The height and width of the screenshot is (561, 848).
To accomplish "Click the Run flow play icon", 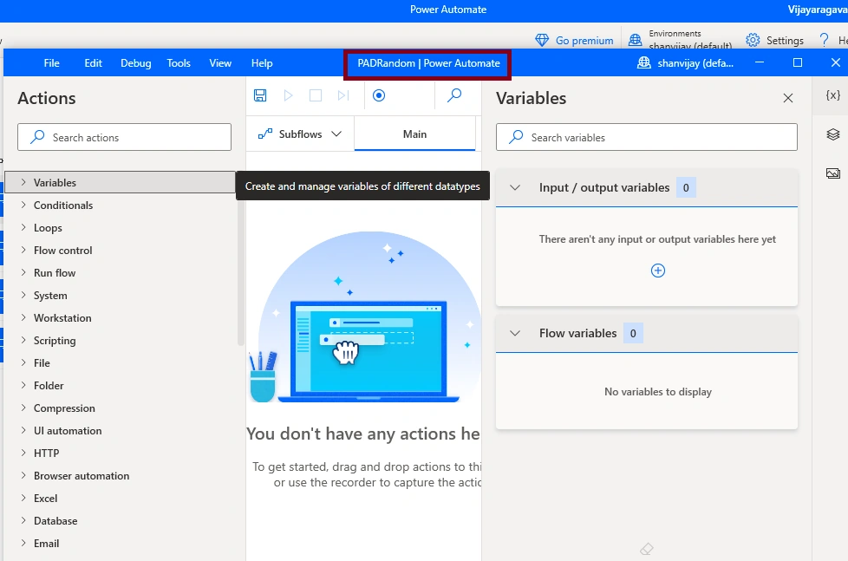I will click(288, 95).
